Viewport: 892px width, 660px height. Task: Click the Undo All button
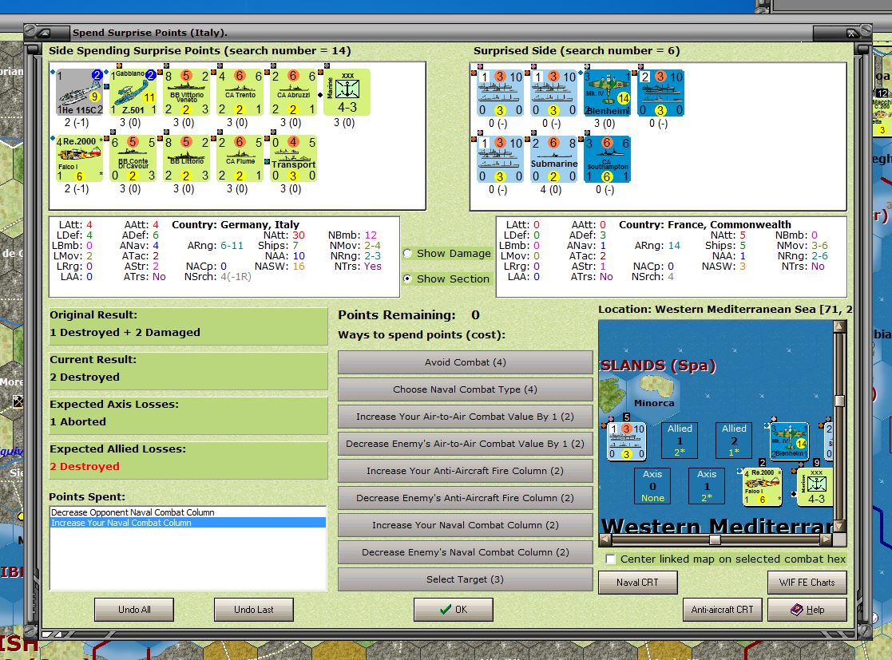[134, 610]
